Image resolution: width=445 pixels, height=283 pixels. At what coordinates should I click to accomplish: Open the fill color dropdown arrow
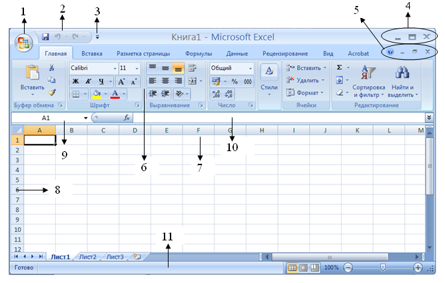(x=105, y=94)
